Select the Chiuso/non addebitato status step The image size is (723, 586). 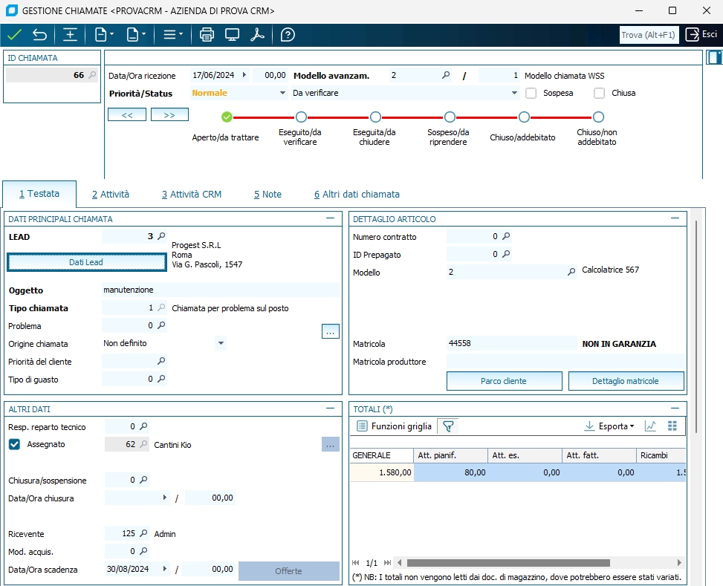[598, 117]
